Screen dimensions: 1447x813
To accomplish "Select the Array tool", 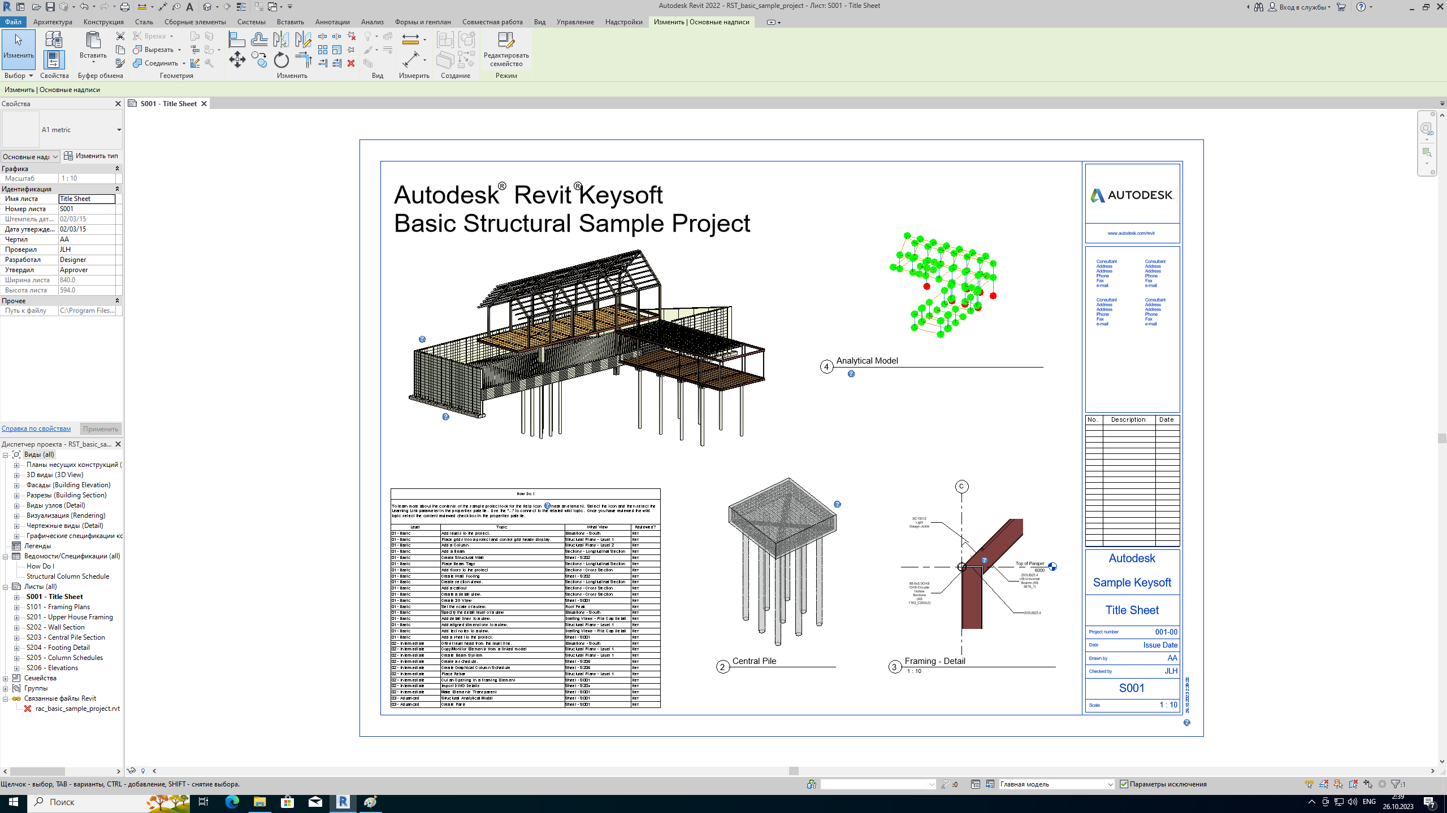I will click(x=323, y=50).
